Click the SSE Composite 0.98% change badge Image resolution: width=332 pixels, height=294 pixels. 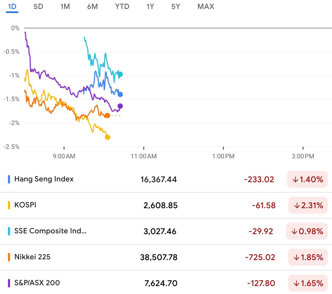pyautogui.click(x=307, y=231)
